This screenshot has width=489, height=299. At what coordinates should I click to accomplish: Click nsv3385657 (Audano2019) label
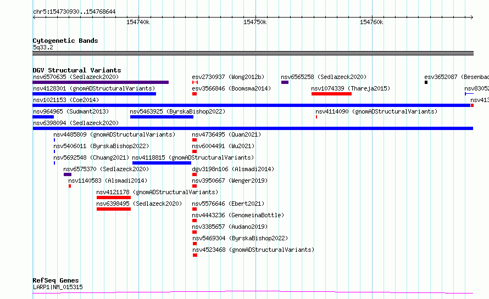click(x=230, y=227)
